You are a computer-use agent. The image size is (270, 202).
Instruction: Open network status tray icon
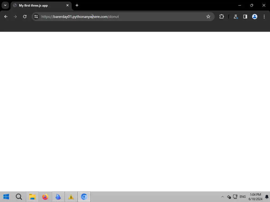[235, 197]
